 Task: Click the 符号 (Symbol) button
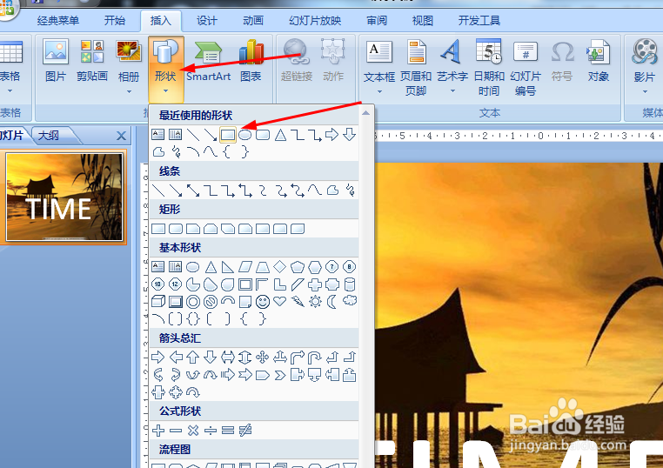pyautogui.click(x=562, y=62)
